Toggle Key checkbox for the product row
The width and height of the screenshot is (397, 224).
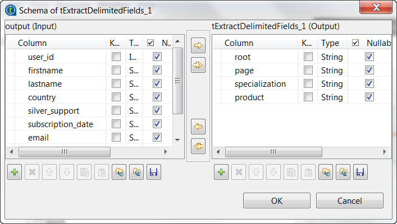(308, 97)
